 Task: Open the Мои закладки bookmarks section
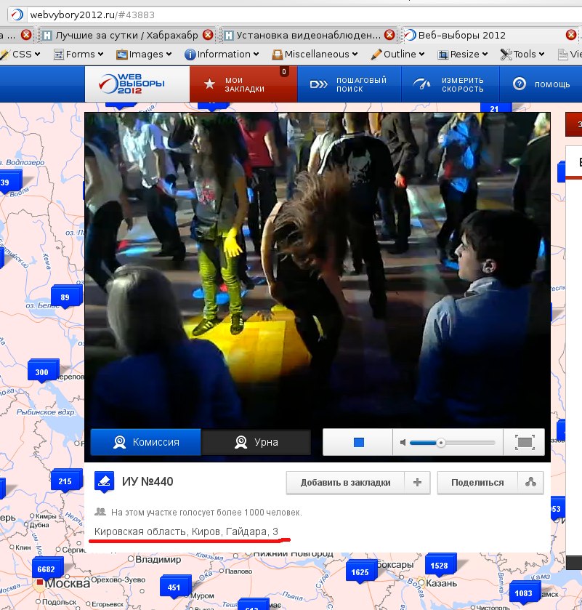point(243,84)
